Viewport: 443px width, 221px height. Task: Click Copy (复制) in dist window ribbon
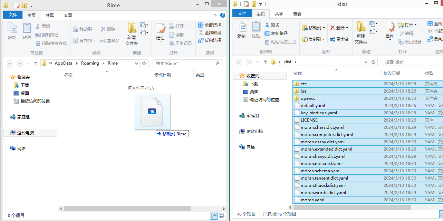pyautogui.click(x=241, y=30)
